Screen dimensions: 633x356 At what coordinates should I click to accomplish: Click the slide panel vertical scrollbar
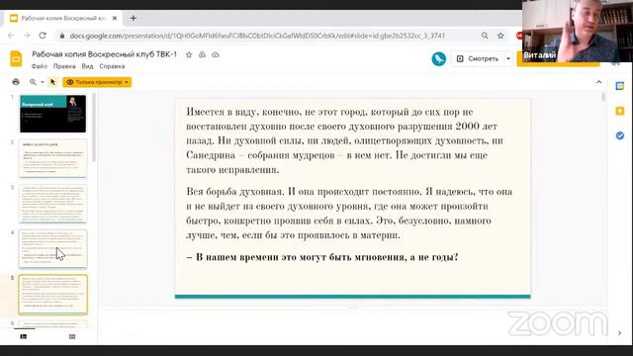coord(94,128)
